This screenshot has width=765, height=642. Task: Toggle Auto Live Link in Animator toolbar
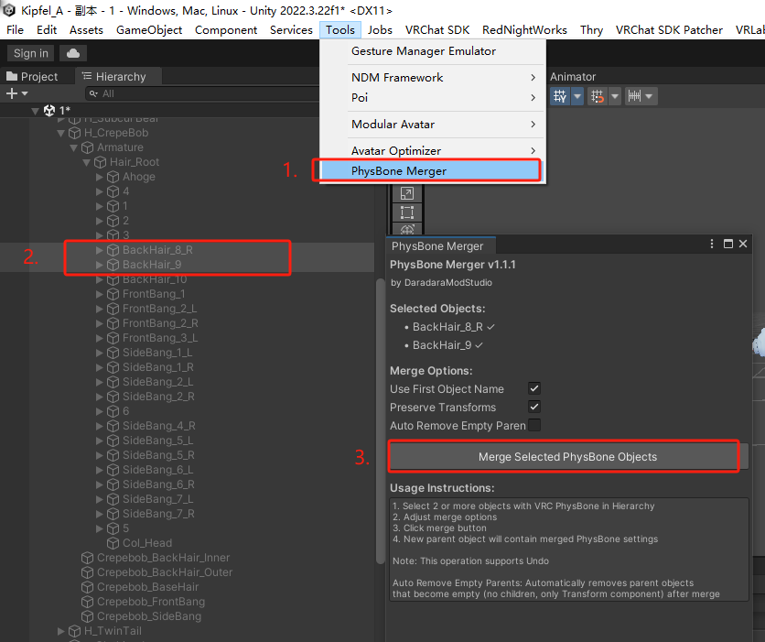560,96
